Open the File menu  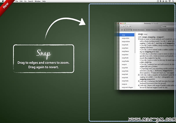17,1
